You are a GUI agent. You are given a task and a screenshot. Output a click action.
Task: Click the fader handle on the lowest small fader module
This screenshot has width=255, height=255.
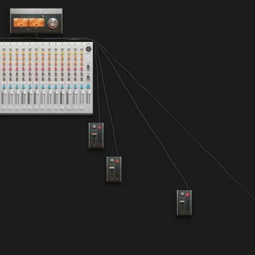pos(182,201)
